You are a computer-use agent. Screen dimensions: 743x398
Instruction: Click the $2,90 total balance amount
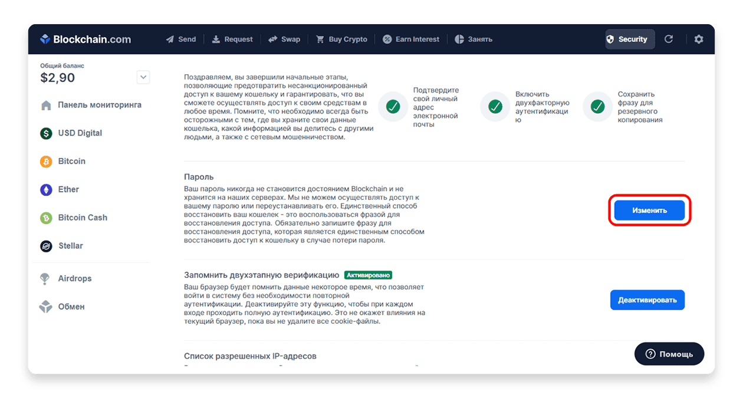57,78
